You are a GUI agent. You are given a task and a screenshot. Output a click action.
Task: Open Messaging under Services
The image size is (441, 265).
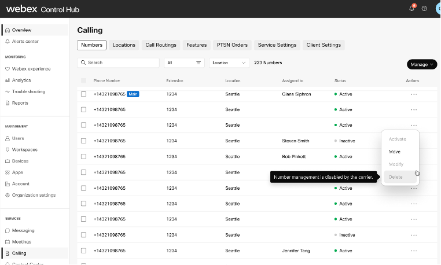point(23,230)
